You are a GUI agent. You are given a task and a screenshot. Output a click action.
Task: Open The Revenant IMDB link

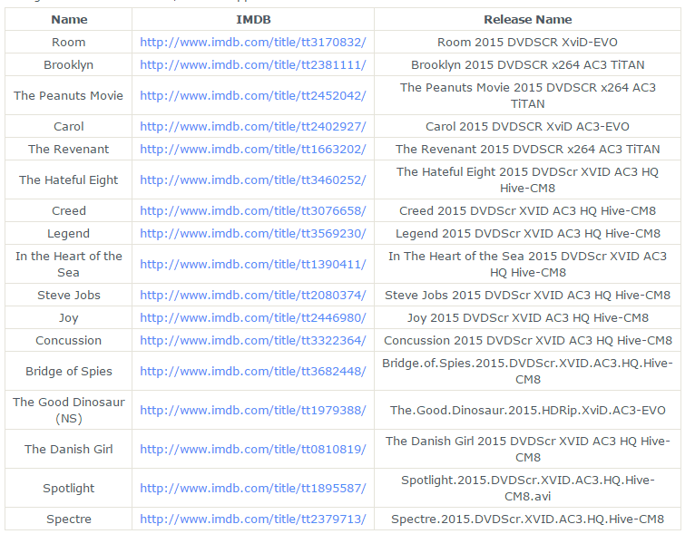pyautogui.click(x=253, y=150)
